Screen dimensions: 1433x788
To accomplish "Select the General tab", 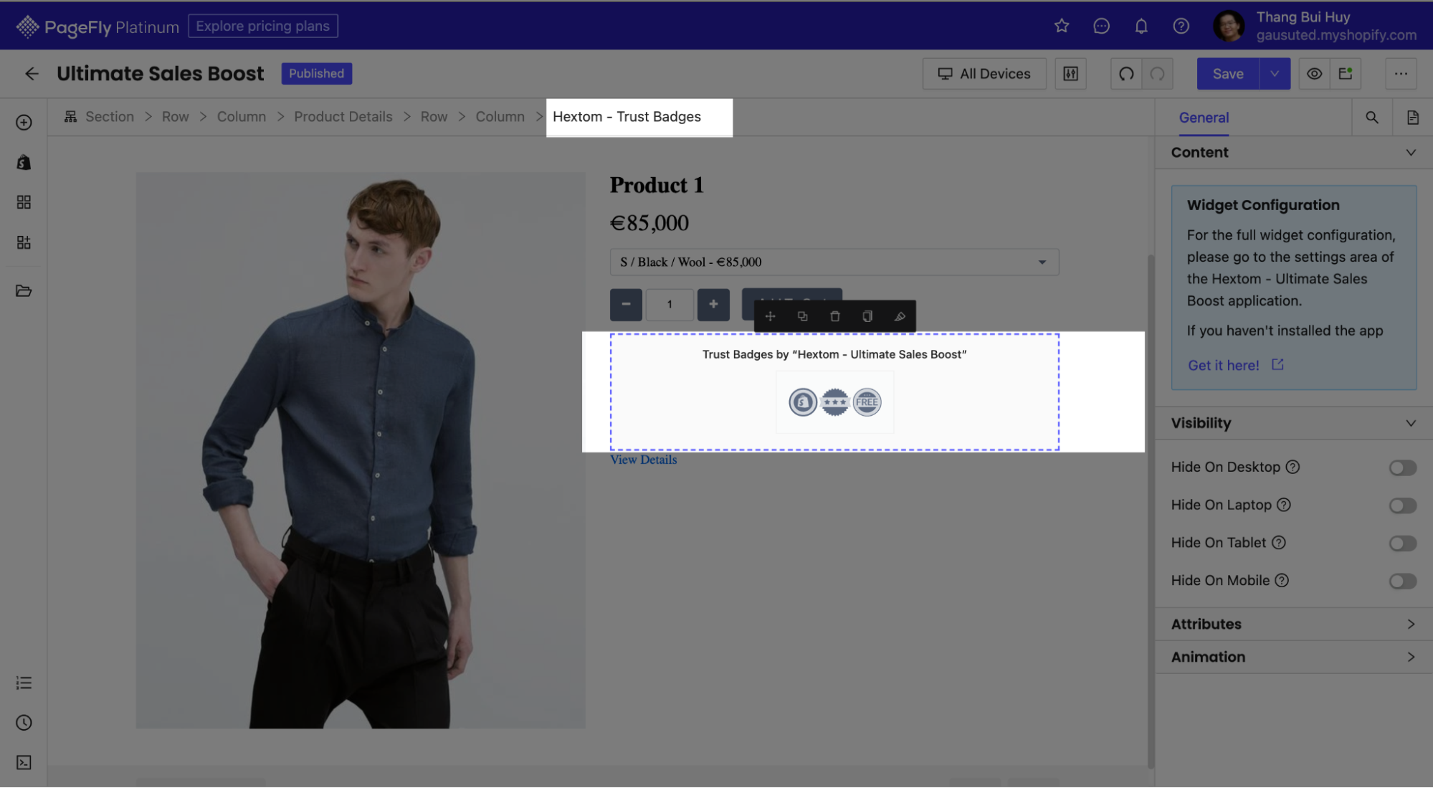I will click(1204, 118).
